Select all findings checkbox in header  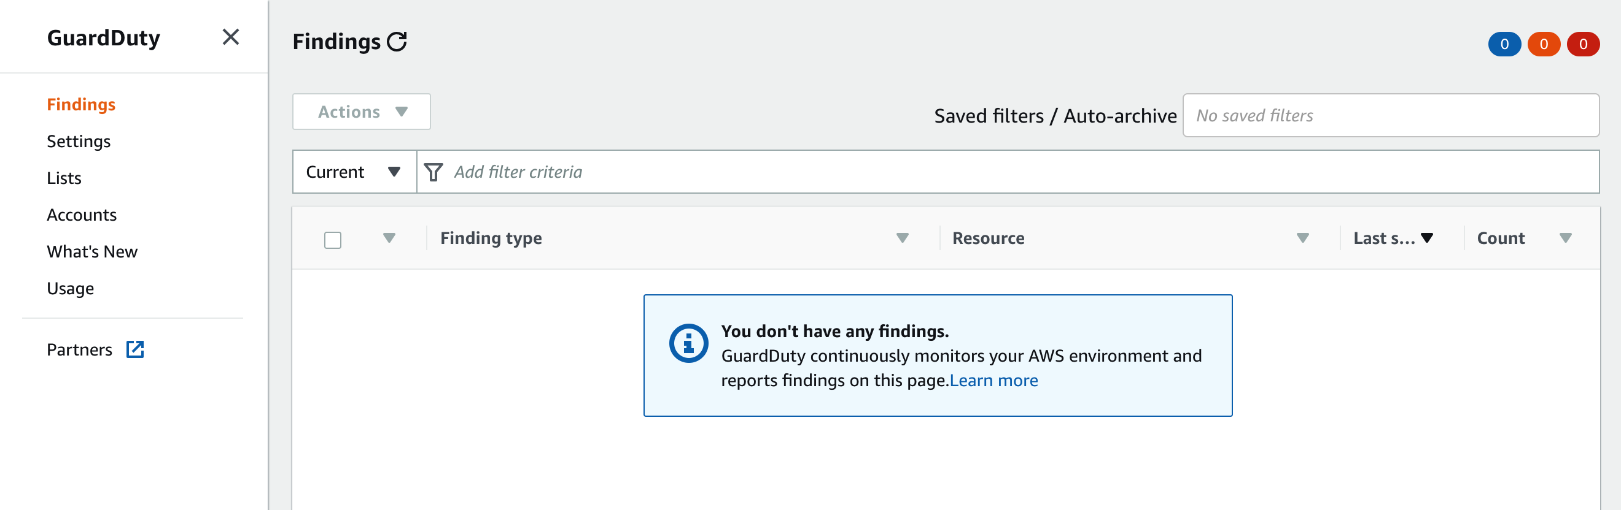[333, 240]
